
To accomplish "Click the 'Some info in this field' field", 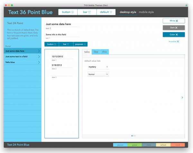I will click(62, 35).
